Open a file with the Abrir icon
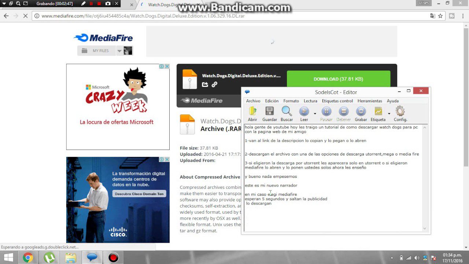This screenshot has width=469, height=264. click(252, 114)
